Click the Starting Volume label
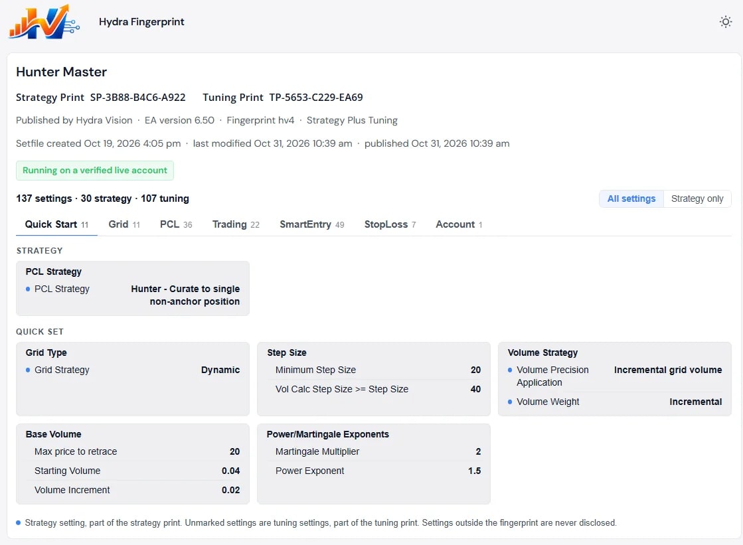The width and height of the screenshot is (743, 545). click(x=67, y=471)
